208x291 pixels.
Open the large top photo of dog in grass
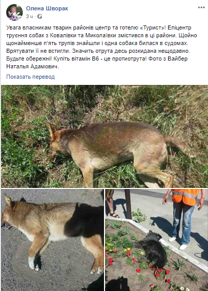(105, 136)
